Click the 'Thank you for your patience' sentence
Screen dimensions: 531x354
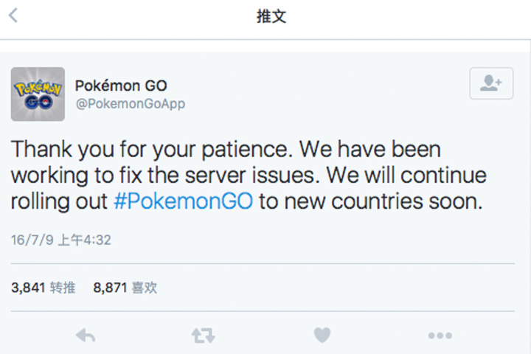[152, 150]
